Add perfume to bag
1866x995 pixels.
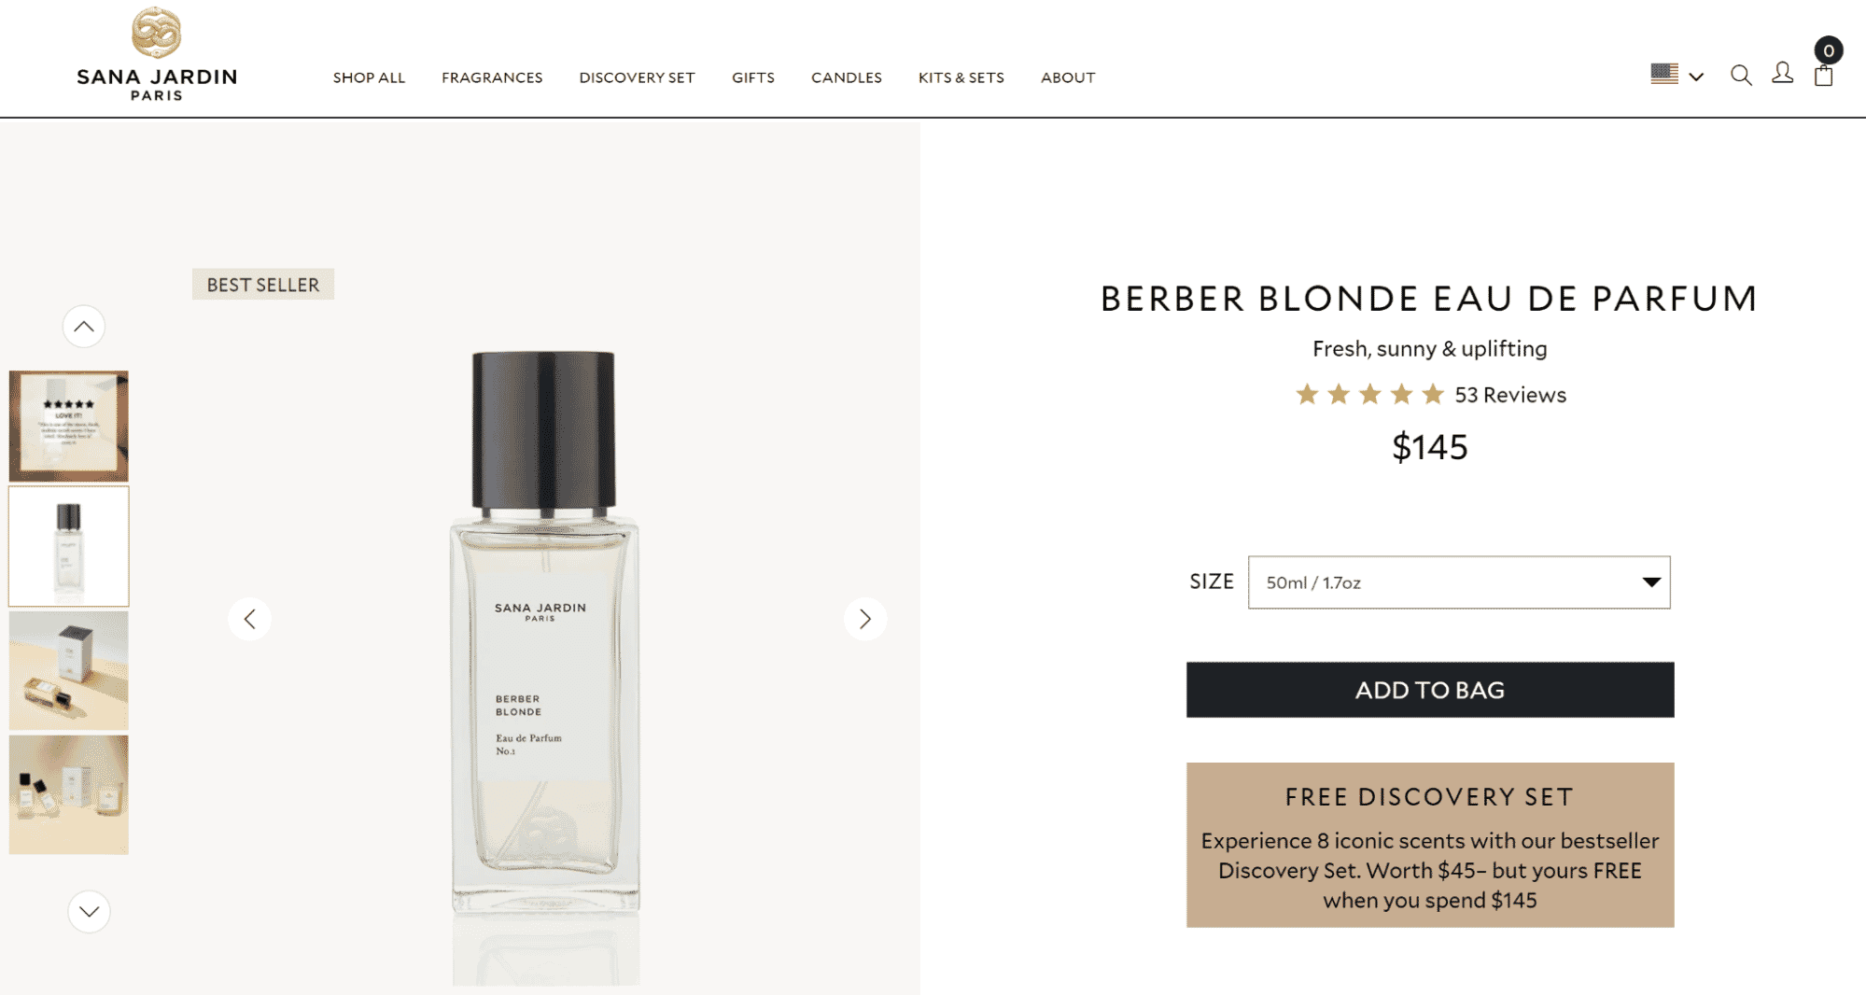[1430, 690]
